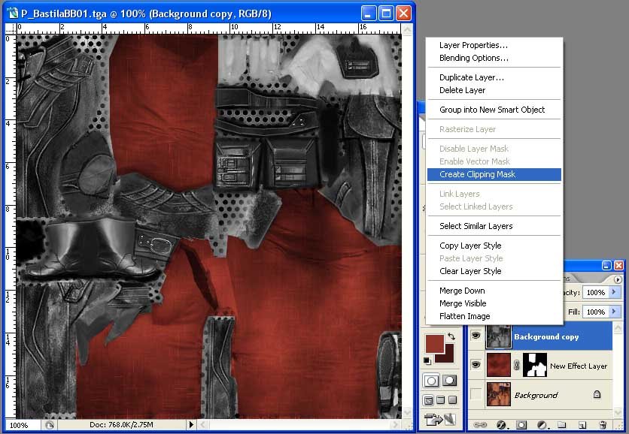Show the Background layer

(x=476, y=394)
